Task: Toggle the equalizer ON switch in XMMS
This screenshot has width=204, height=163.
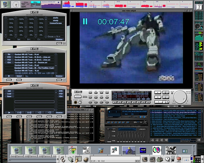Action: [108, 129]
